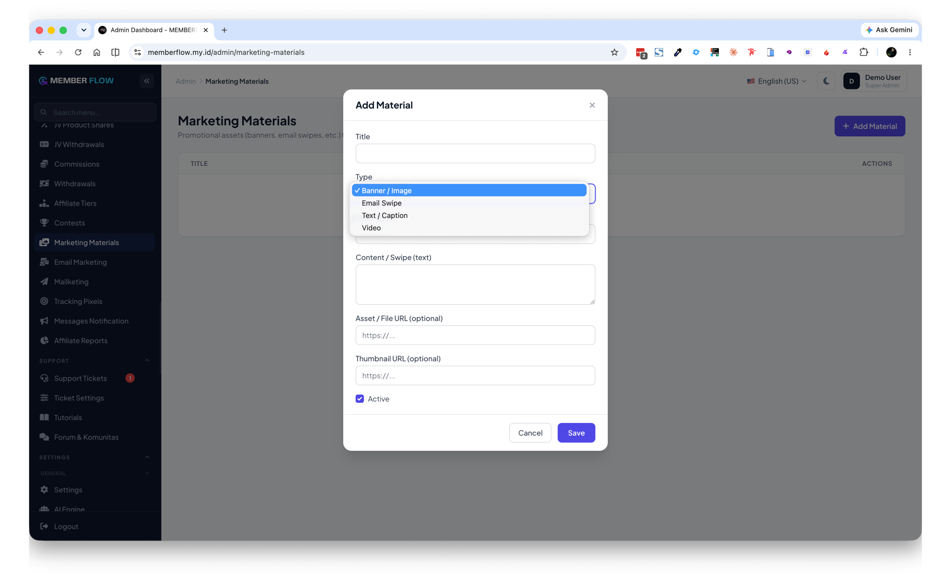Image resolution: width=951 pixels, height=579 pixels.
Task: Log out via Logout item
Action: click(x=94, y=526)
